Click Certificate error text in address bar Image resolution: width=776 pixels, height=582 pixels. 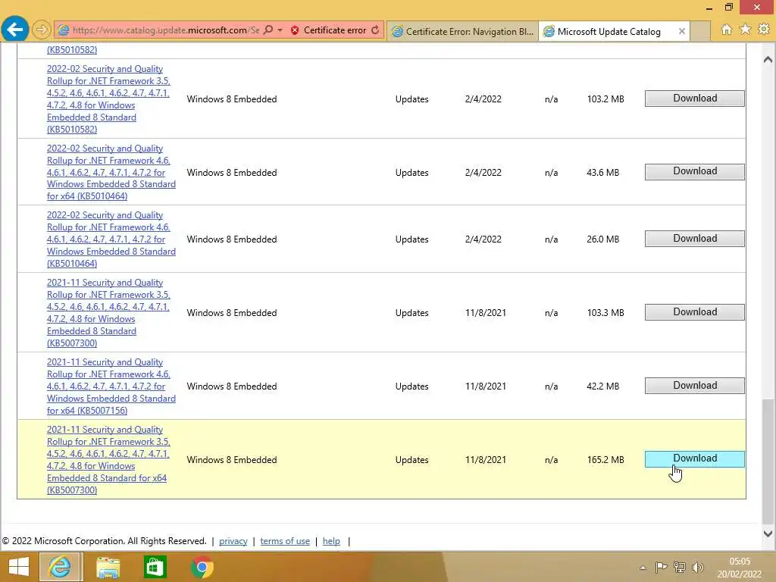[x=334, y=30]
